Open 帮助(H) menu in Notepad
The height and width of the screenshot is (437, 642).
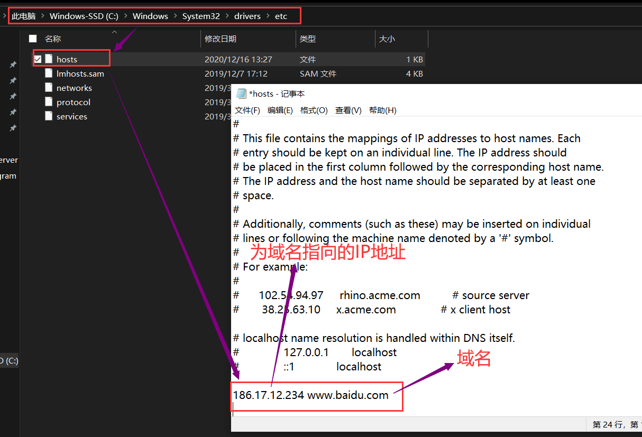coord(383,110)
